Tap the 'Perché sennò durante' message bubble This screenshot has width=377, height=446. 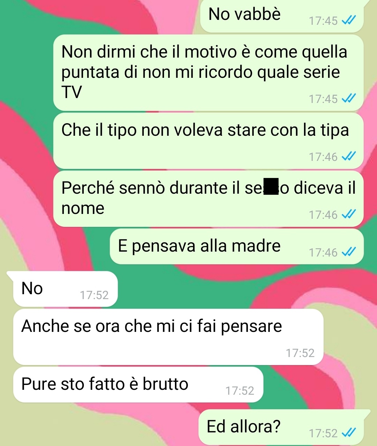(x=208, y=199)
